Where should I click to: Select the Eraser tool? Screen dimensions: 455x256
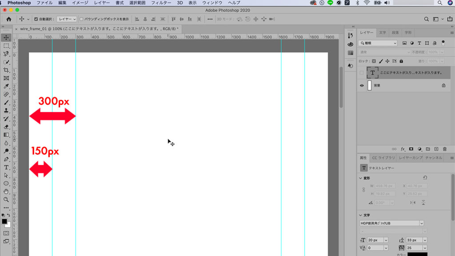pyautogui.click(x=6, y=127)
